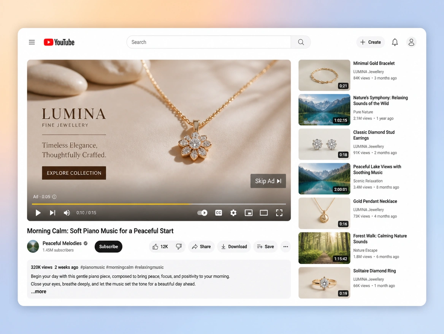Open Gold Pendant Necklace thumbnail

(x=324, y=213)
